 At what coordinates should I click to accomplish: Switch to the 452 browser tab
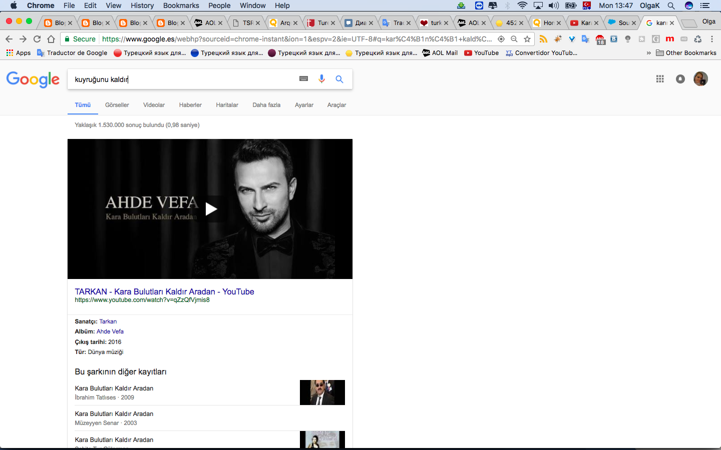(x=509, y=23)
